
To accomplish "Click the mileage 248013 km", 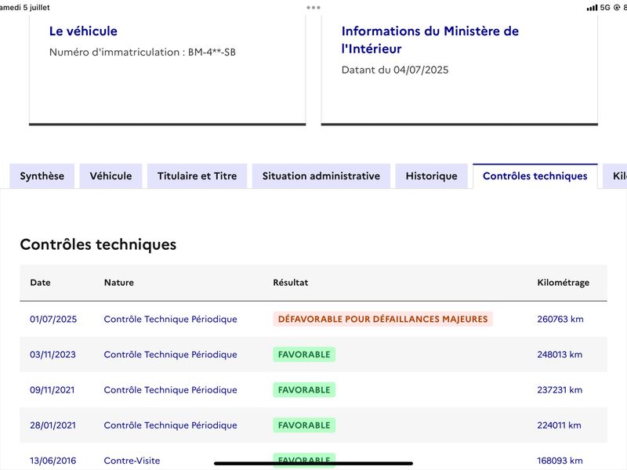I will (560, 355).
